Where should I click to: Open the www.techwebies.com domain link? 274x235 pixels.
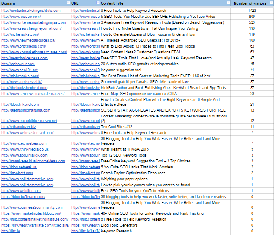pyautogui.click(x=24, y=143)
